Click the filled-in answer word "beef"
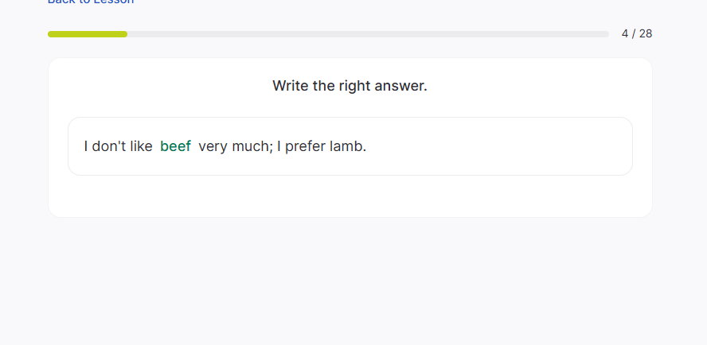Screen dimensions: 707x345 [x=175, y=146]
